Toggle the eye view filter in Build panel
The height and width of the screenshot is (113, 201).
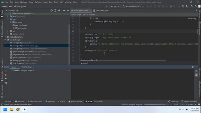tap(6, 83)
